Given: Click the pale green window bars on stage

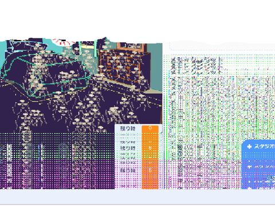Looking at the screenshot, I should (87, 49).
